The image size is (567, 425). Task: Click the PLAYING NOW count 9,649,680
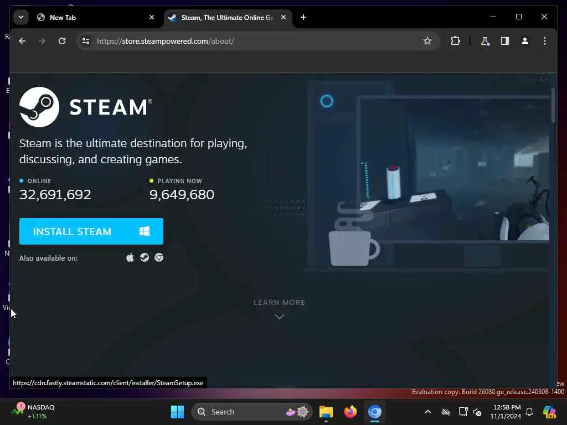click(x=182, y=194)
